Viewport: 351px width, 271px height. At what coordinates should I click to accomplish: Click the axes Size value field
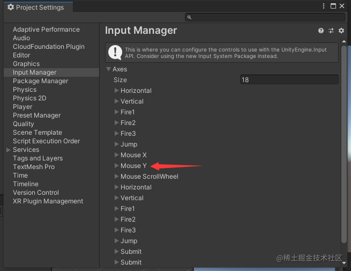289,80
